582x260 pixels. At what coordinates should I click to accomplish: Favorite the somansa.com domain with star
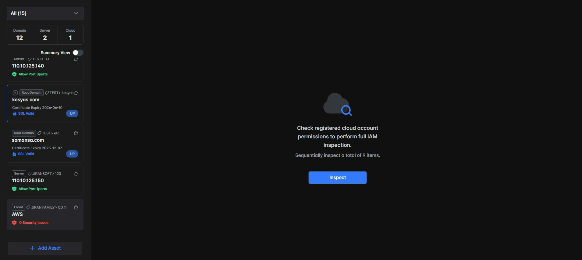click(76, 133)
